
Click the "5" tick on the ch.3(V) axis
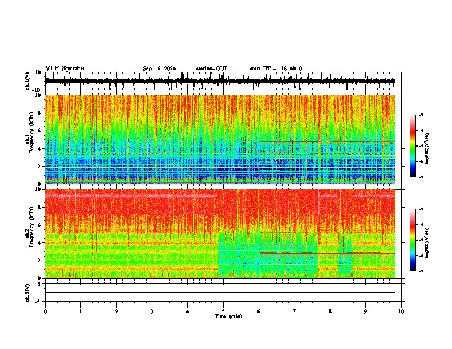40,284
